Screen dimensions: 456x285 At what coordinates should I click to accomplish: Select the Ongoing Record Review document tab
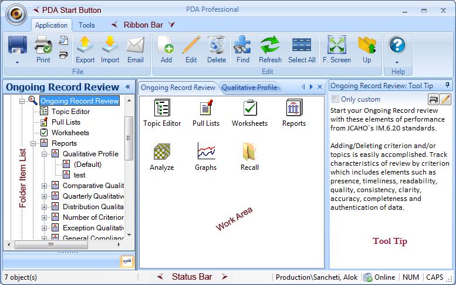pyautogui.click(x=178, y=88)
